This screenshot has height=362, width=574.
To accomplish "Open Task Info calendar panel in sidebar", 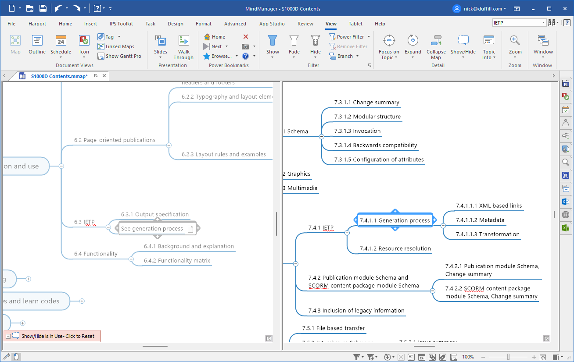I will (566, 110).
